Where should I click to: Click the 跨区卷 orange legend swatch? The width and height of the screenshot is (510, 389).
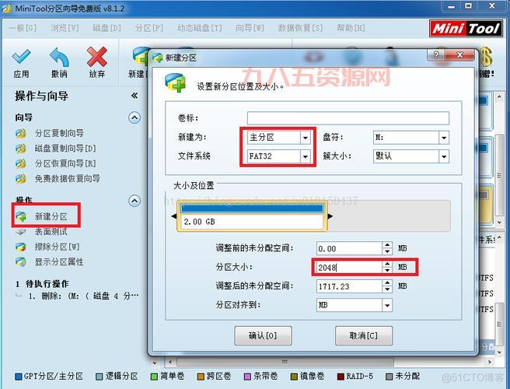201,377
